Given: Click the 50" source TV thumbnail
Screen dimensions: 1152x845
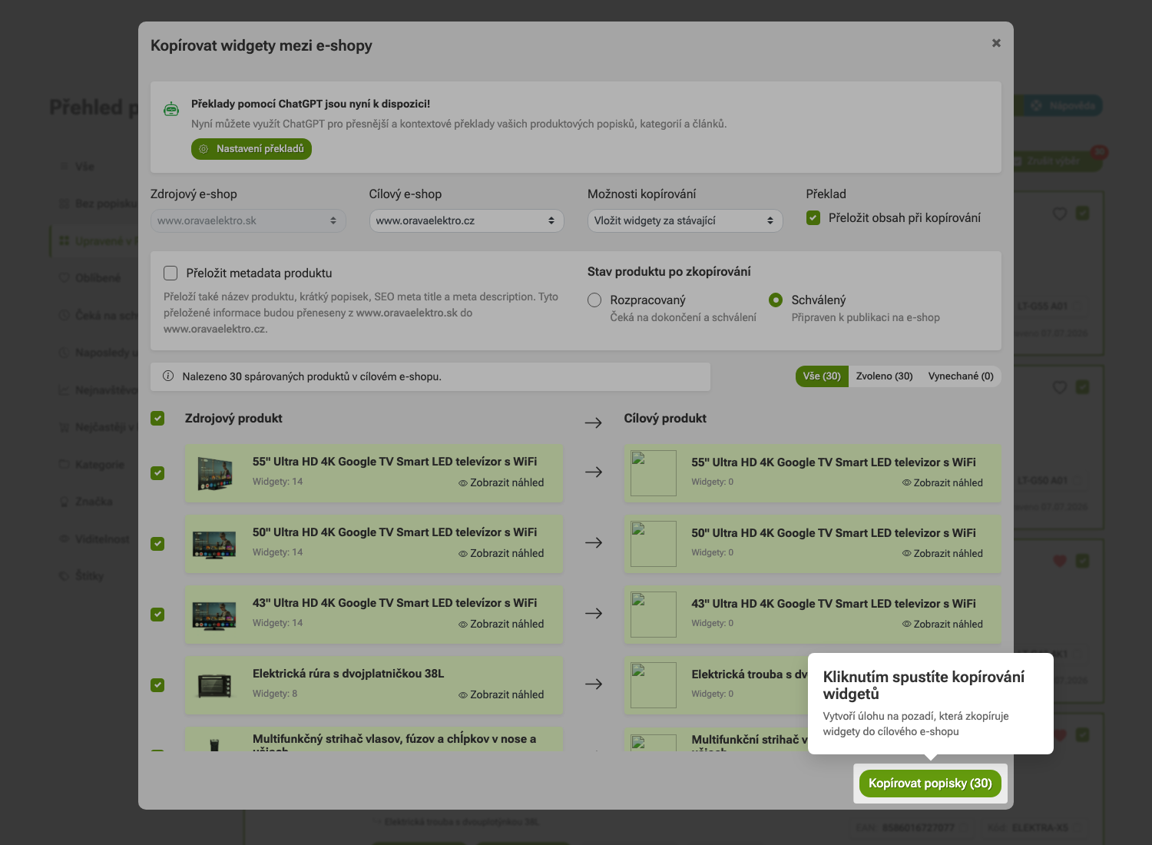Looking at the screenshot, I should (214, 544).
